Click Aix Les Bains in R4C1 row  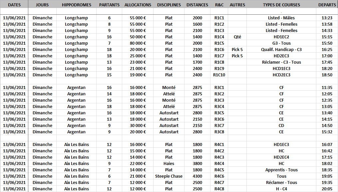tap(76, 145)
